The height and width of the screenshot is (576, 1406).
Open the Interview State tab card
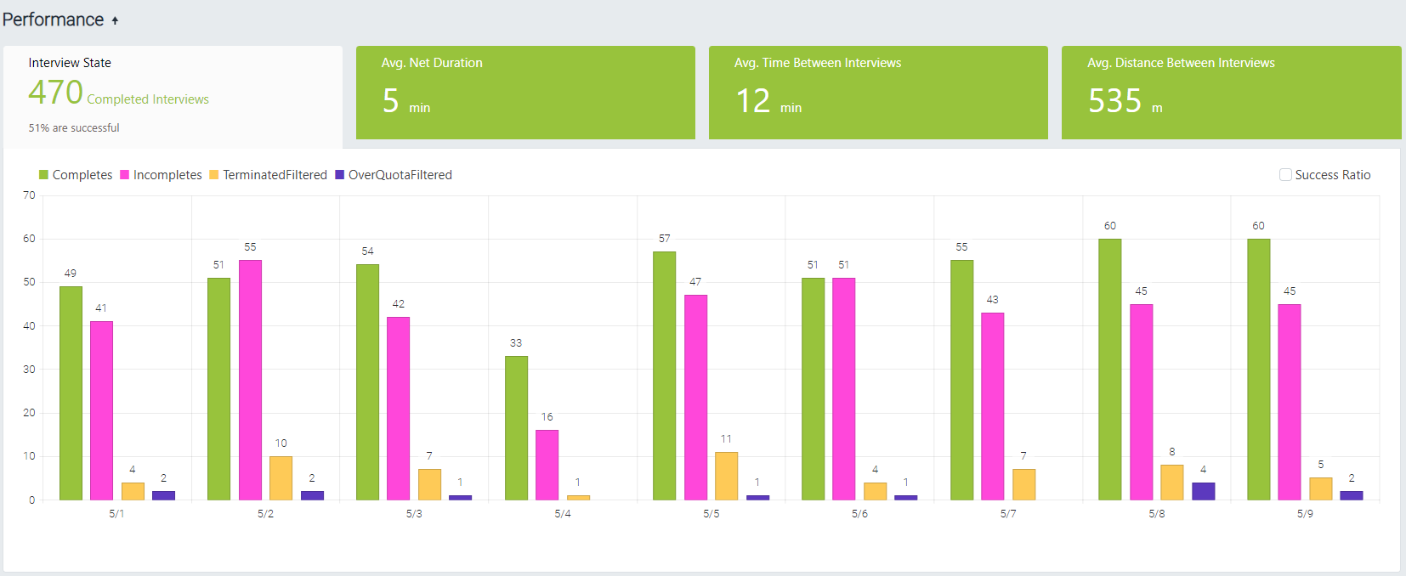pos(173,93)
